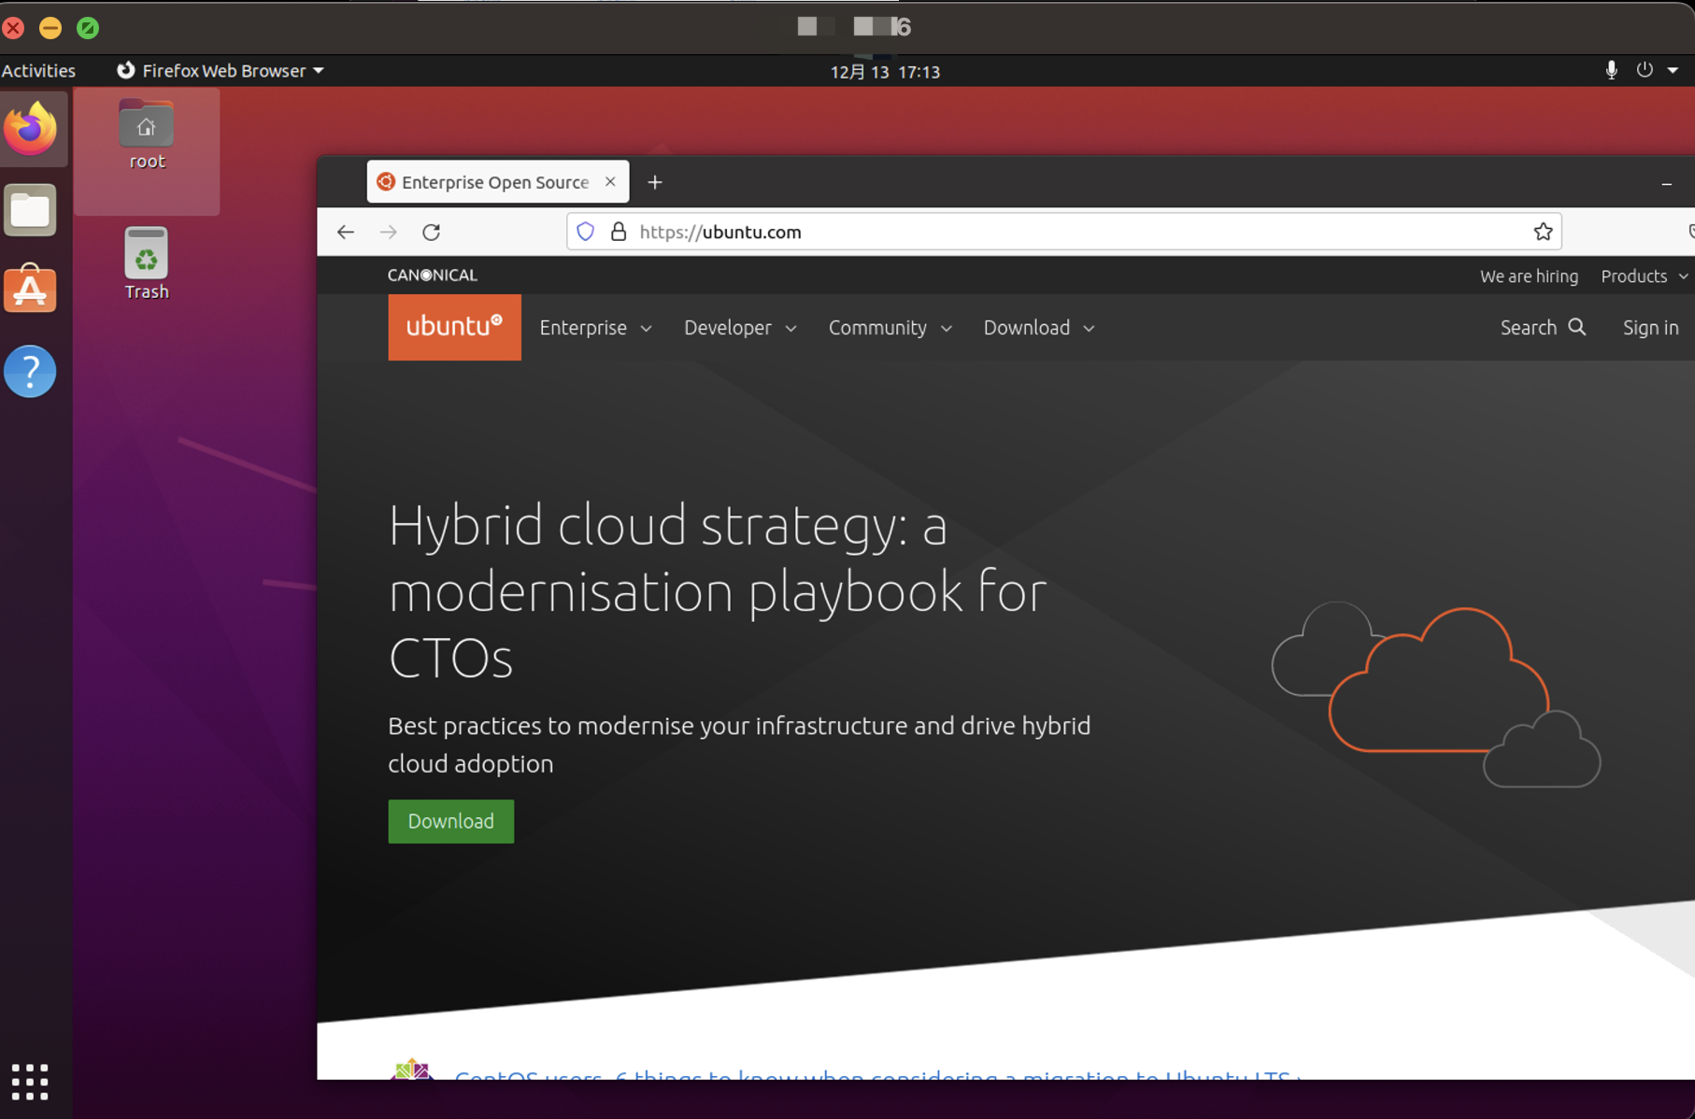This screenshot has width=1695, height=1119.
Task: Open Firefox from the Ubuntu dock
Action: coord(31,128)
